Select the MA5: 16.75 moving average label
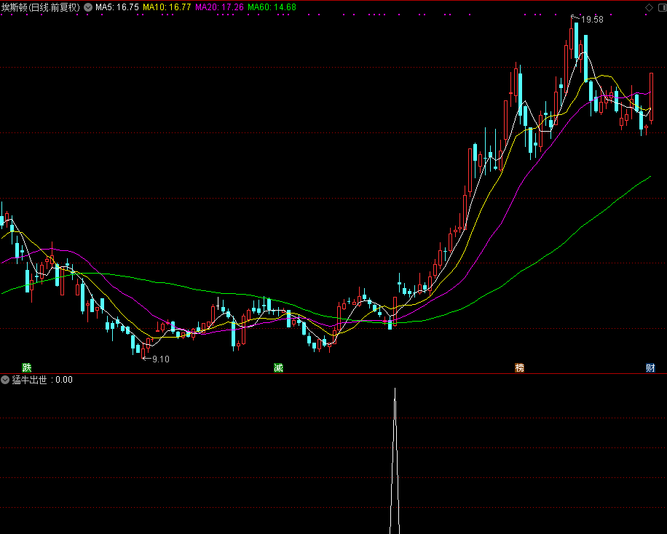Viewport: 667px width, 534px height. 117,7
